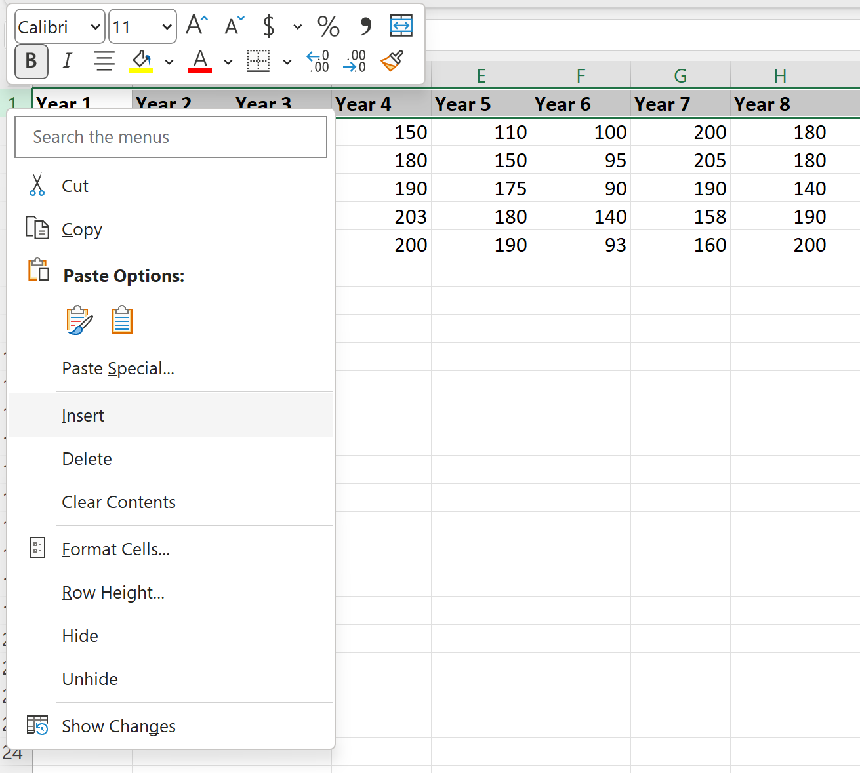Open the font name dropdown
The image size is (860, 773).
96,26
